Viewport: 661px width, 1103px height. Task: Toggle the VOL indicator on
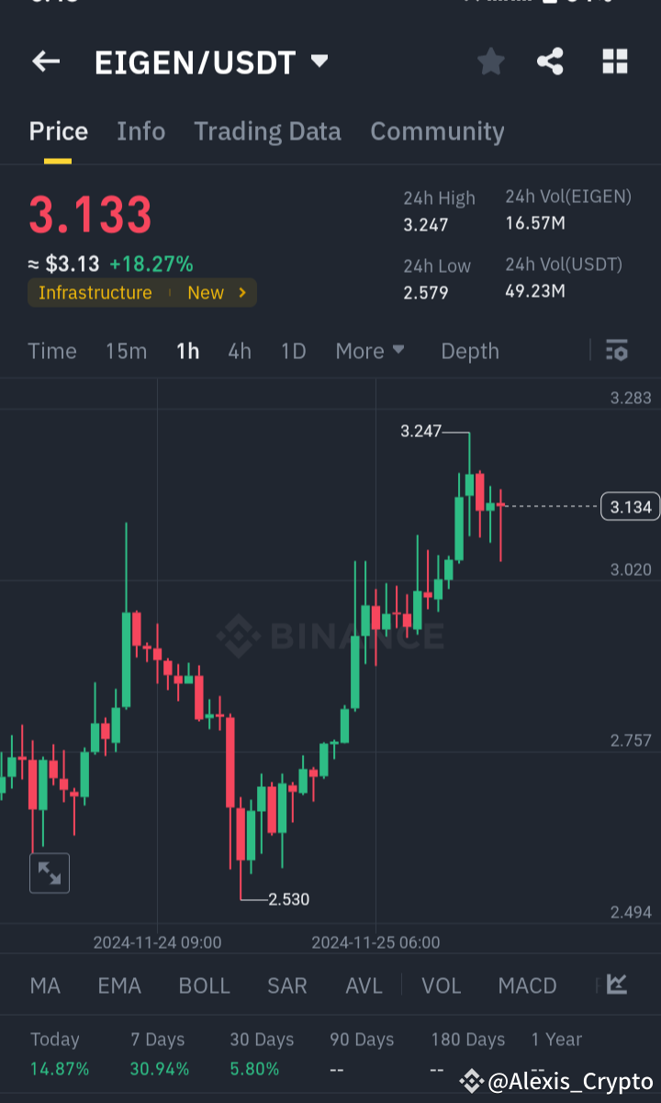[441, 985]
